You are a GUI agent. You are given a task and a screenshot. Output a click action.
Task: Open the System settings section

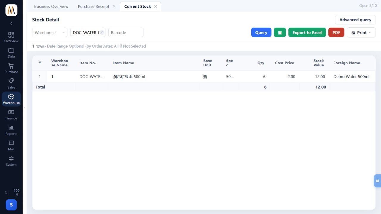point(11,161)
